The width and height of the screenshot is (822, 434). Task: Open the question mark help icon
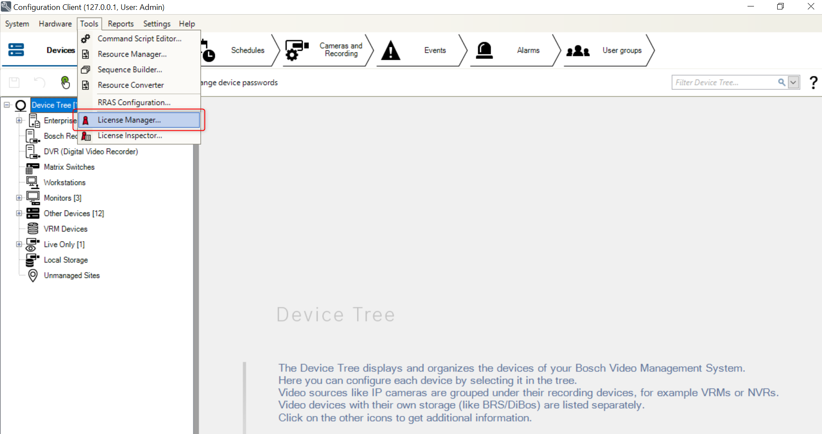813,82
